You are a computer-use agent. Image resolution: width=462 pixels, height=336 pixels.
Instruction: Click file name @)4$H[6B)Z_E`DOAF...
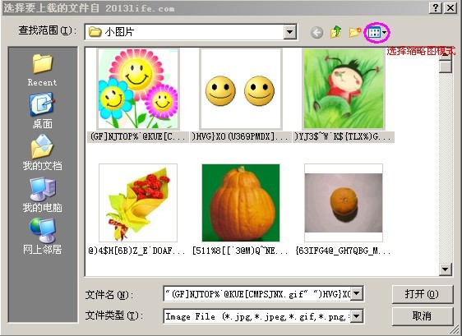click(x=137, y=251)
